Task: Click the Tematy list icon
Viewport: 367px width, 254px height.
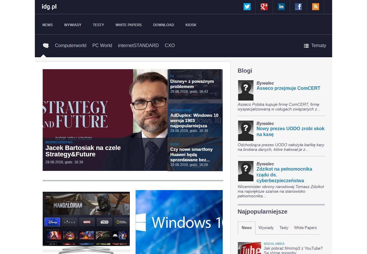Action: (x=306, y=46)
